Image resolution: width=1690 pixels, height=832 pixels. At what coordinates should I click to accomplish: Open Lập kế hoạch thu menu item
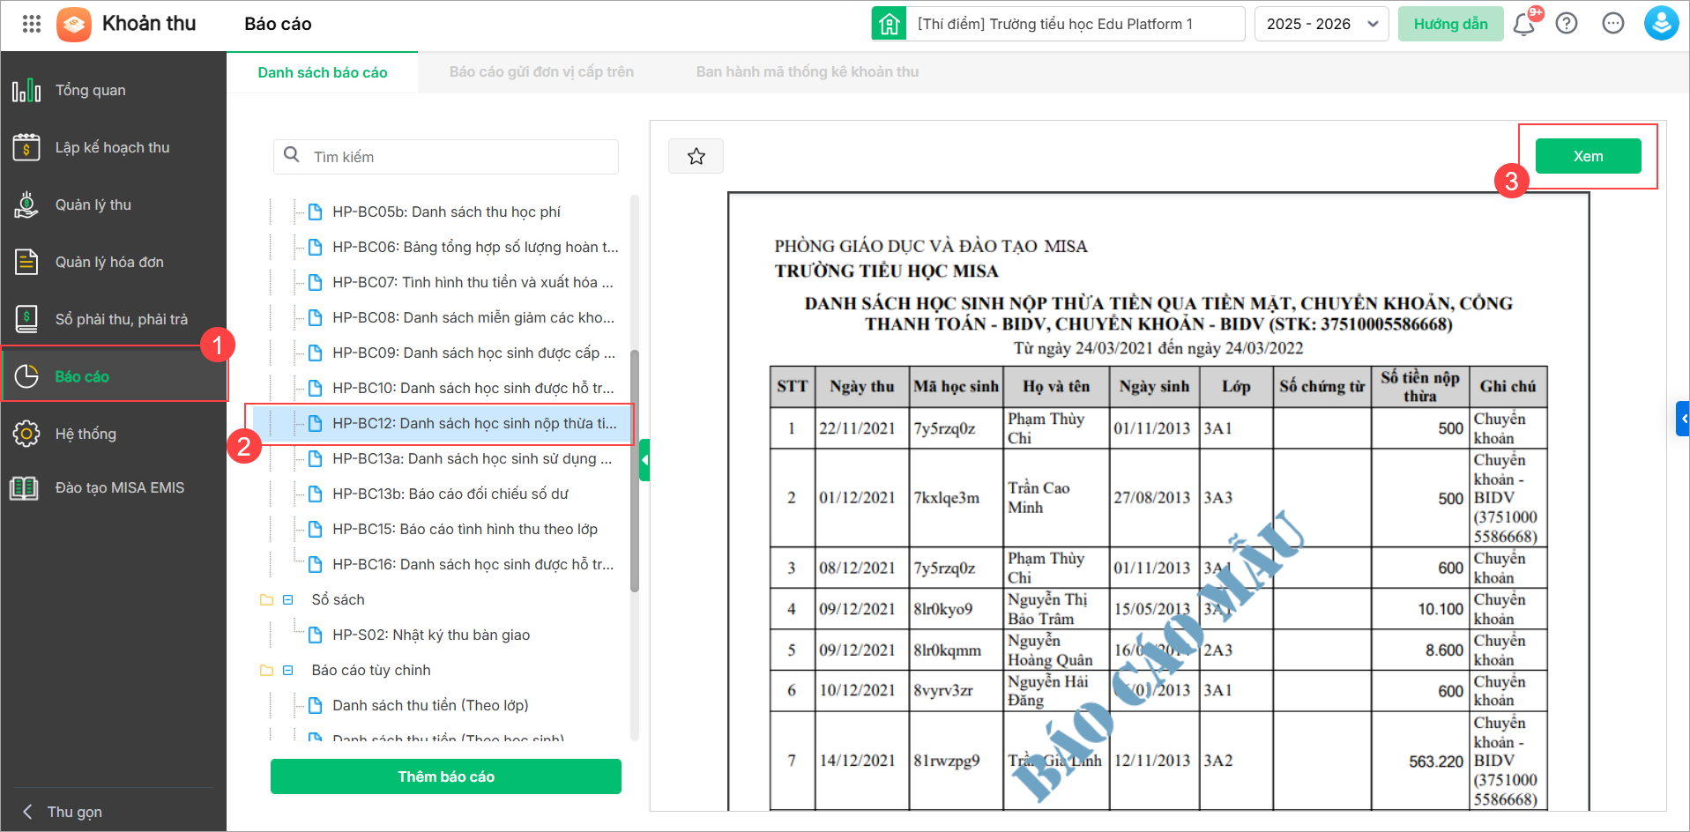[114, 147]
